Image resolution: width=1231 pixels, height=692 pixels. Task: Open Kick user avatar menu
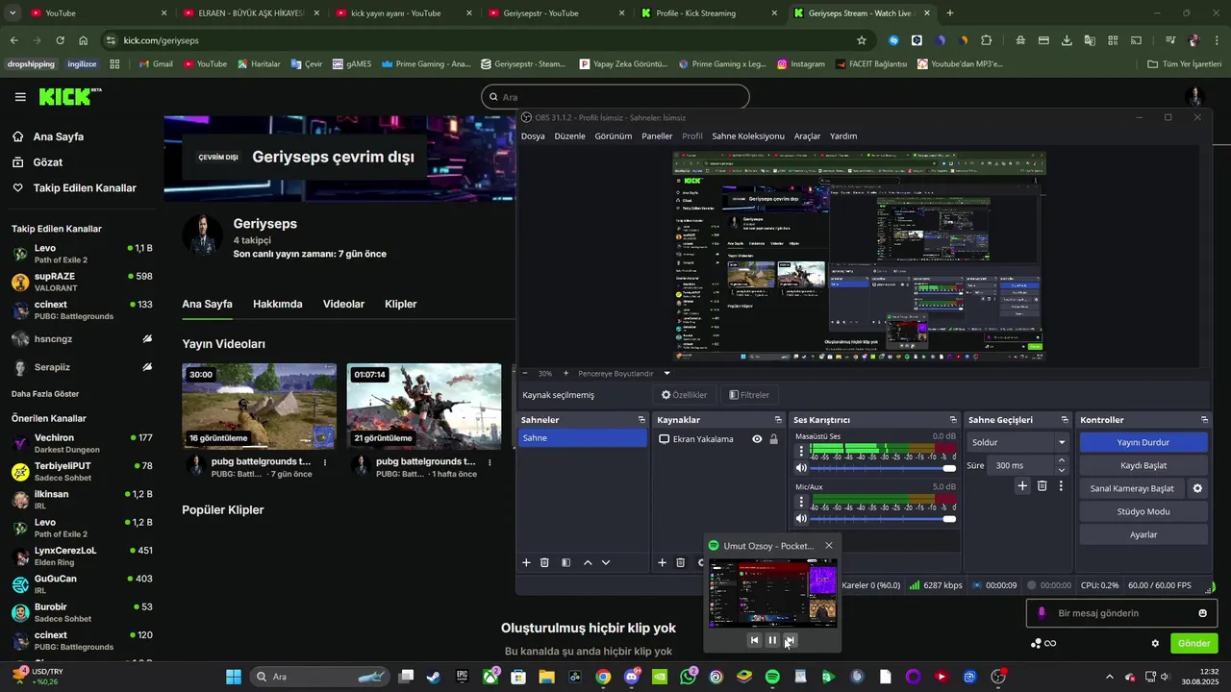pyautogui.click(x=1195, y=96)
